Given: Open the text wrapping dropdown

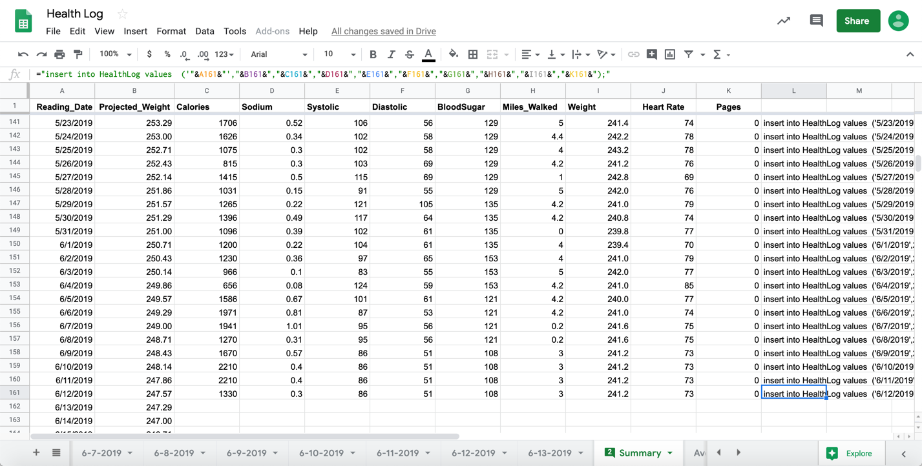Looking at the screenshot, I should [580, 55].
